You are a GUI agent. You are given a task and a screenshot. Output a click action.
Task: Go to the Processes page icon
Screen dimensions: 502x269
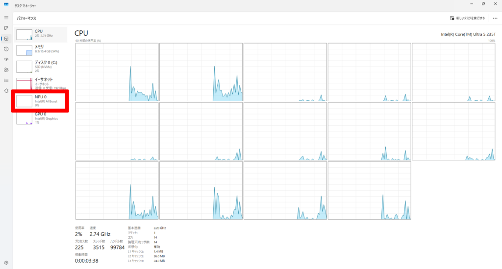[x=6, y=28]
